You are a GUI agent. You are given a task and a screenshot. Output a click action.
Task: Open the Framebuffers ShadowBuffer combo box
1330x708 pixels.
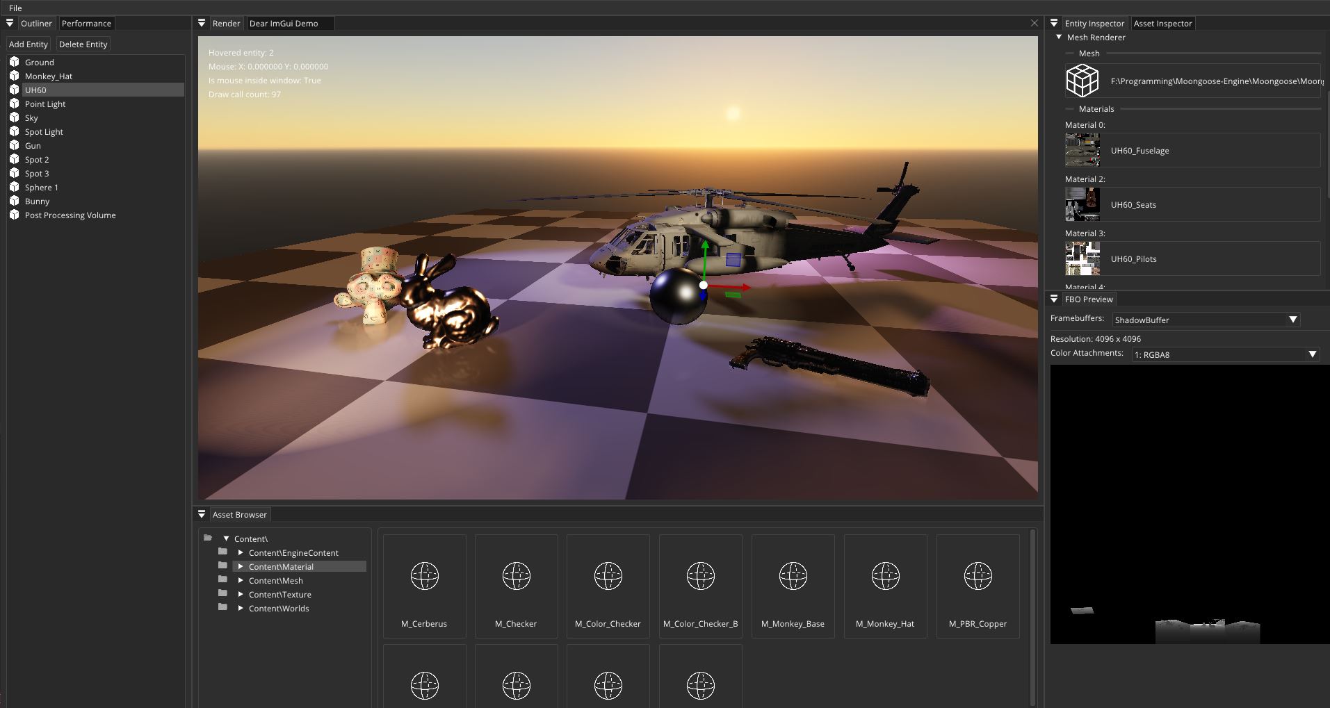1206,320
